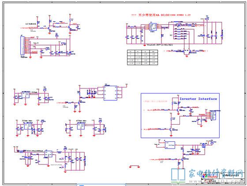
Task: Click the blue book watermark icon
Action: (x=178, y=175)
